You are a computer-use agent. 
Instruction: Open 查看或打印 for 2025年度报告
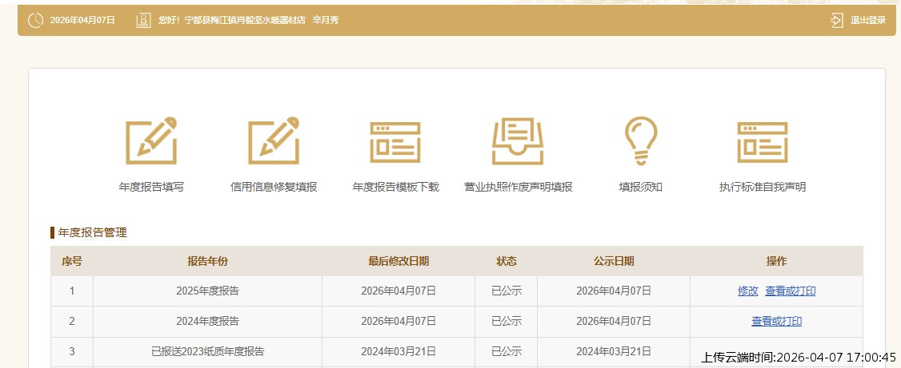point(790,291)
